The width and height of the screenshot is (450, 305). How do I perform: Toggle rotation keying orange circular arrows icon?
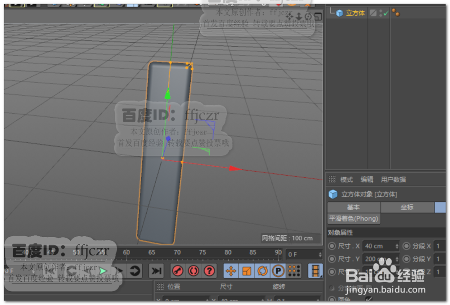click(262, 270)
